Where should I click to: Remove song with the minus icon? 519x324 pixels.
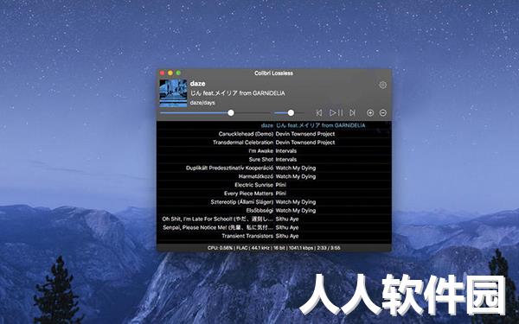tap(382, 113)
